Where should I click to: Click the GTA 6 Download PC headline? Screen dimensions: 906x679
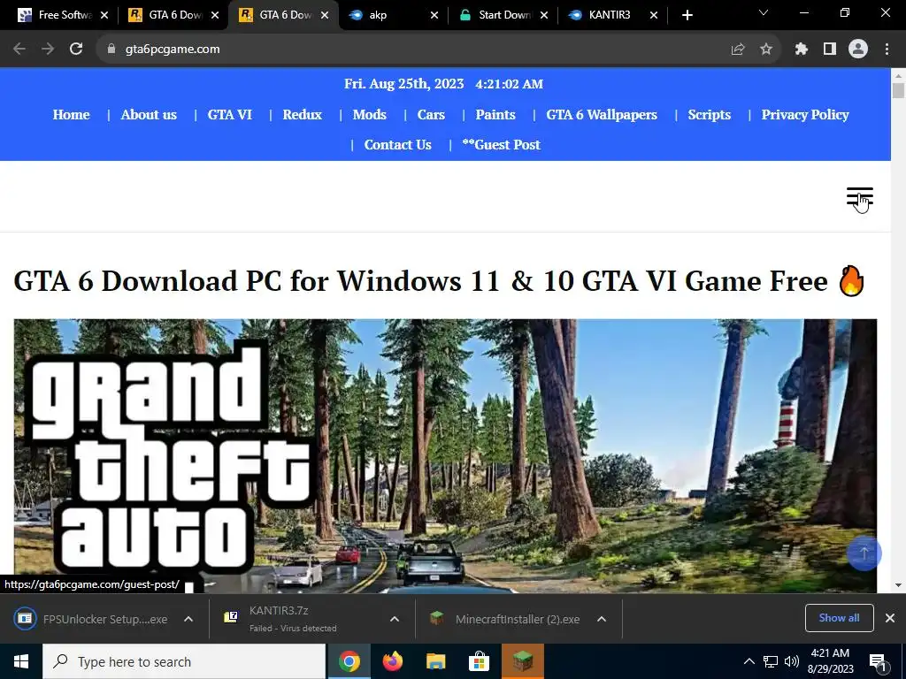[x=439, y=280]
